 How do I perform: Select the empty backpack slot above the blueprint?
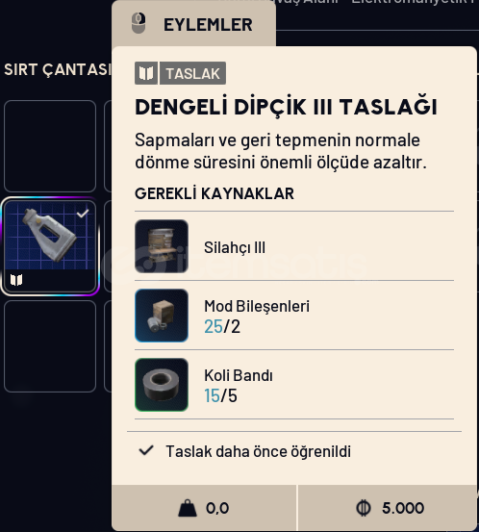tap(50, 146)
